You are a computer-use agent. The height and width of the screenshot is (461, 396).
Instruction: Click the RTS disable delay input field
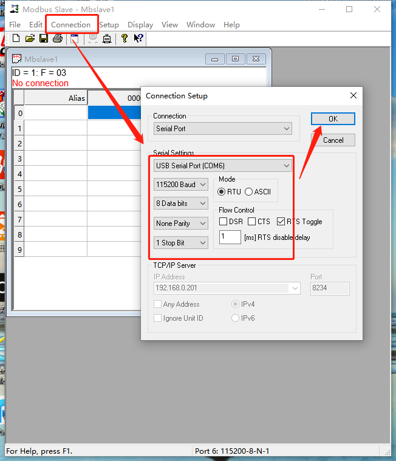click(x=230, y=237)
